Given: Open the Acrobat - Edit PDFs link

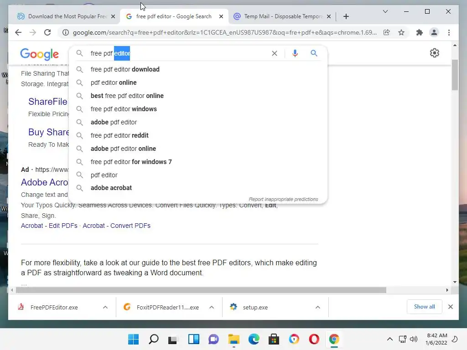Looking at the screenshot, I should [49, 226].
